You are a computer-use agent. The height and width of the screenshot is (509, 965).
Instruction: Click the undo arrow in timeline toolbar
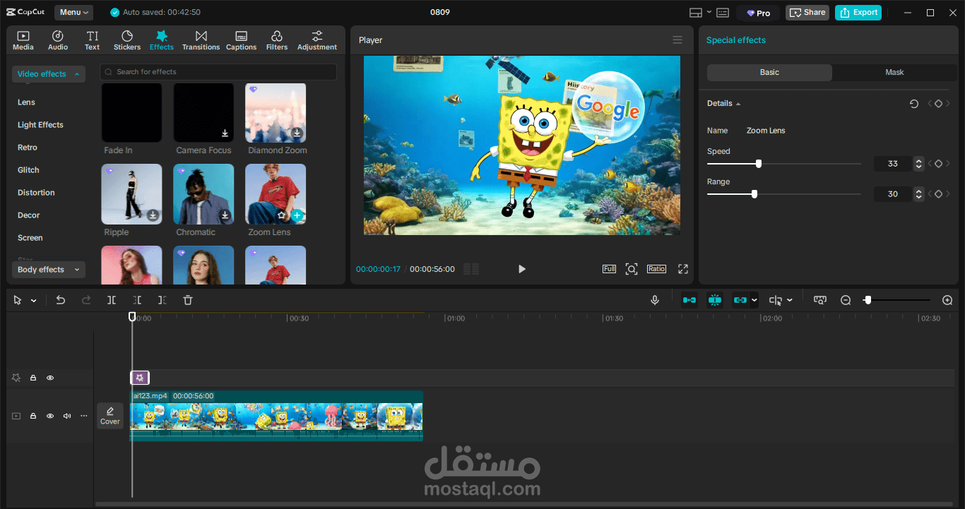pyautogui.click(x=61, y=300)
